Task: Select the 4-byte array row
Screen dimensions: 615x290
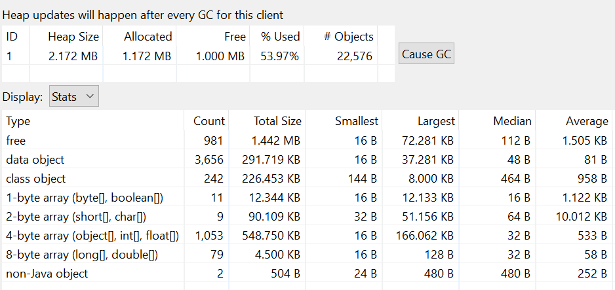Action: (x=307, y=235)
